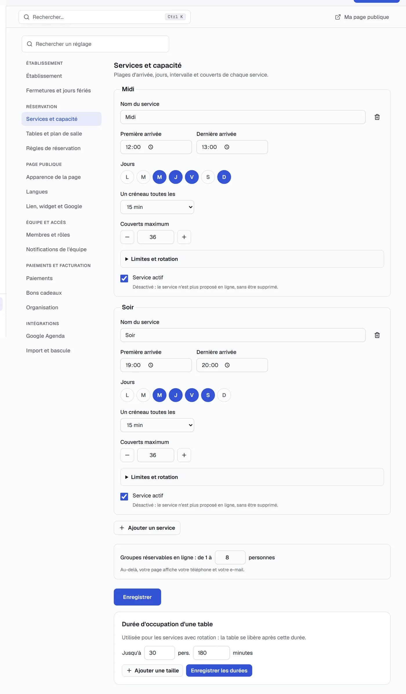Delete the Midi service with trash icon
The height and width of the screenshot is (694, 406).
point(377,117)
